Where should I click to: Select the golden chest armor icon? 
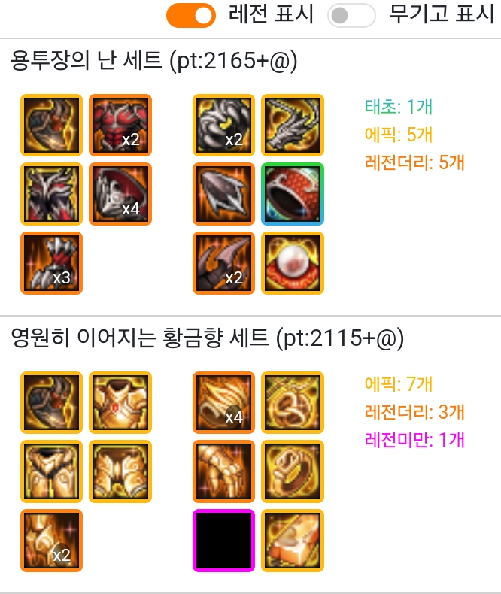point(120,402)
